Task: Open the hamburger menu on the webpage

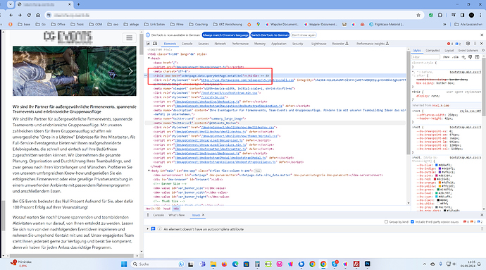Action: [130, 38]
